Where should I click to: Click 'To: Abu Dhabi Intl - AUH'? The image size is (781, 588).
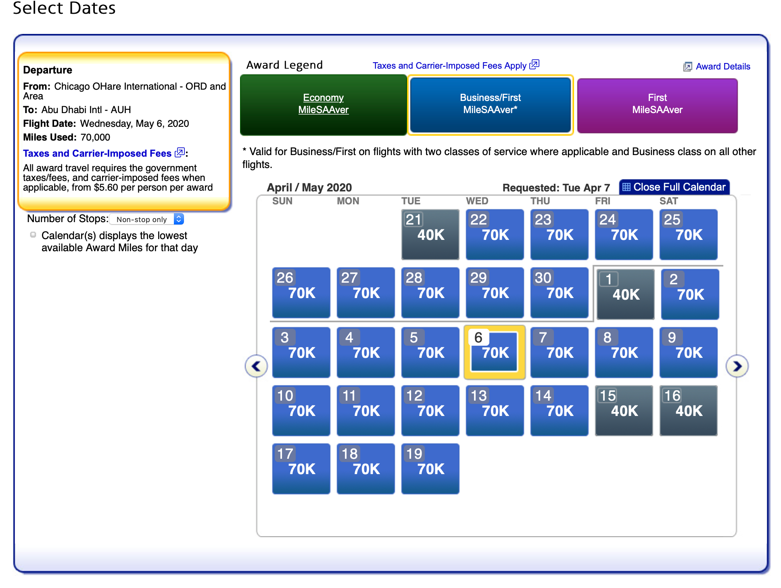click(77, 110)
